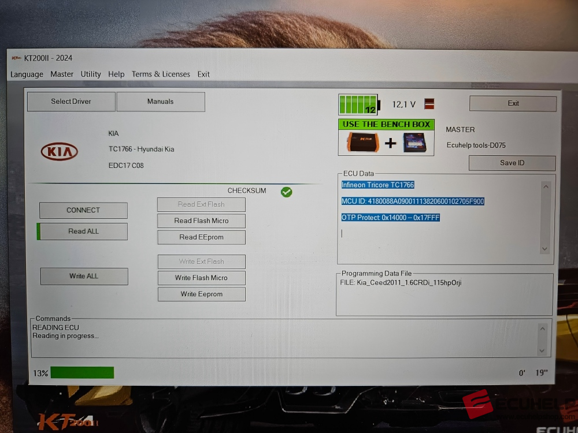Click inside the ECU Data text field
Image resolution: width=578 pixels, height=433 pixels.
coord(439,237)
